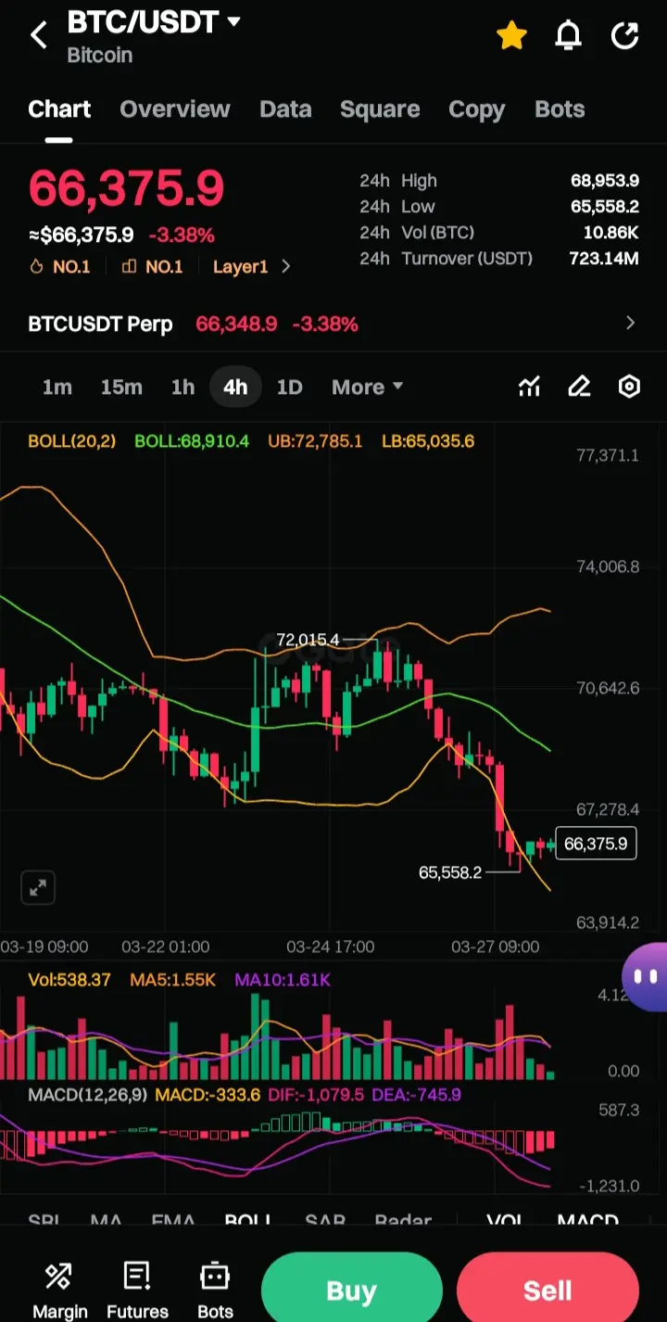This screenshot has width=667, height=1322.
Task: Expand chart to fullscreen icon
Action: pos(38,888)
